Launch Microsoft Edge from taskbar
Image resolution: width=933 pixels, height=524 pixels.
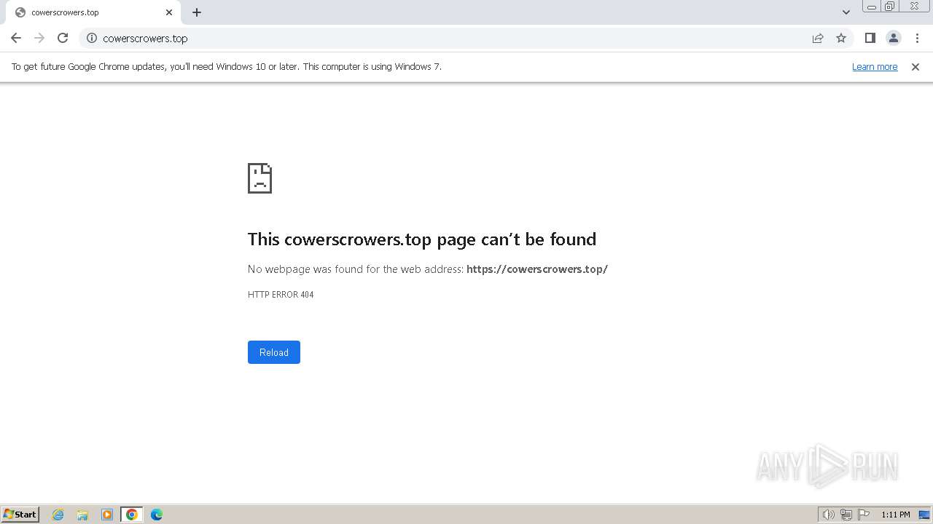(x=157, y=515)
